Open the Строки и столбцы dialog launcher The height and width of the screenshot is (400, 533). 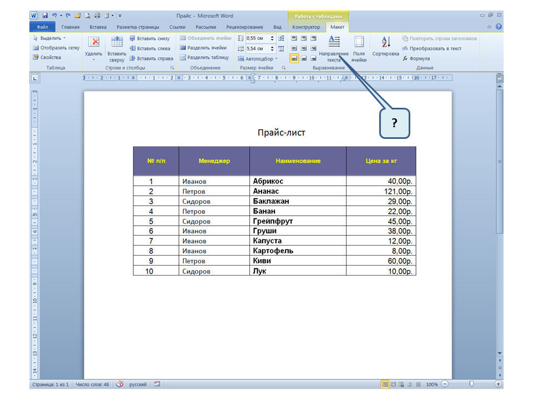pyautogui.click(x=172, y=68)
